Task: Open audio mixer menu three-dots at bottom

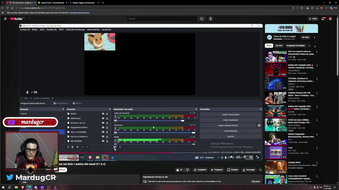Action: pos(120,147)
